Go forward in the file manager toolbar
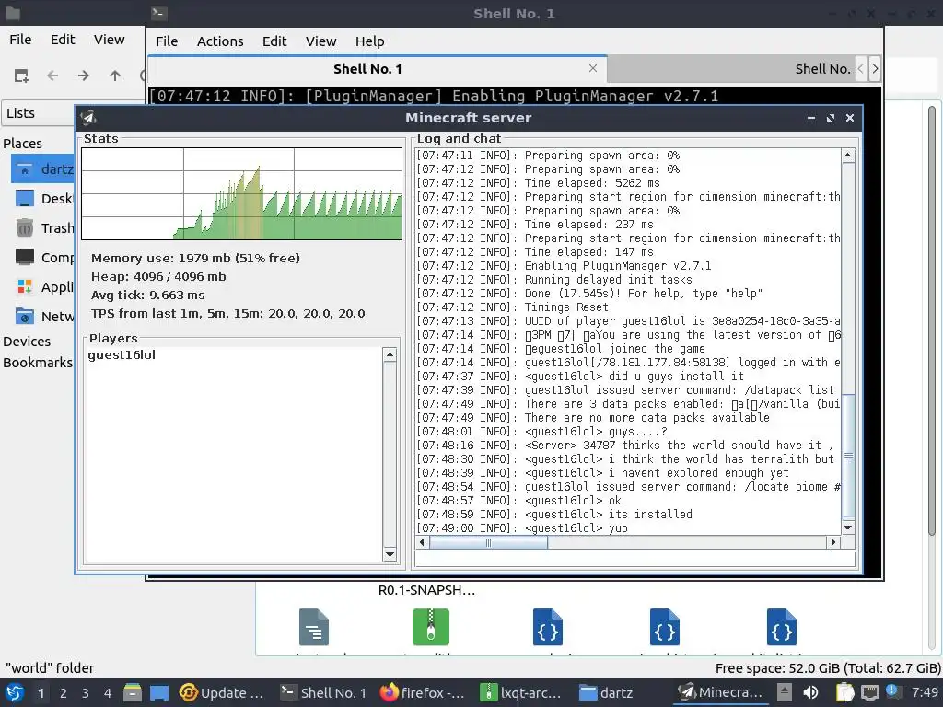The width and height of the screenshot is (943, 707). tap(84, 75)
